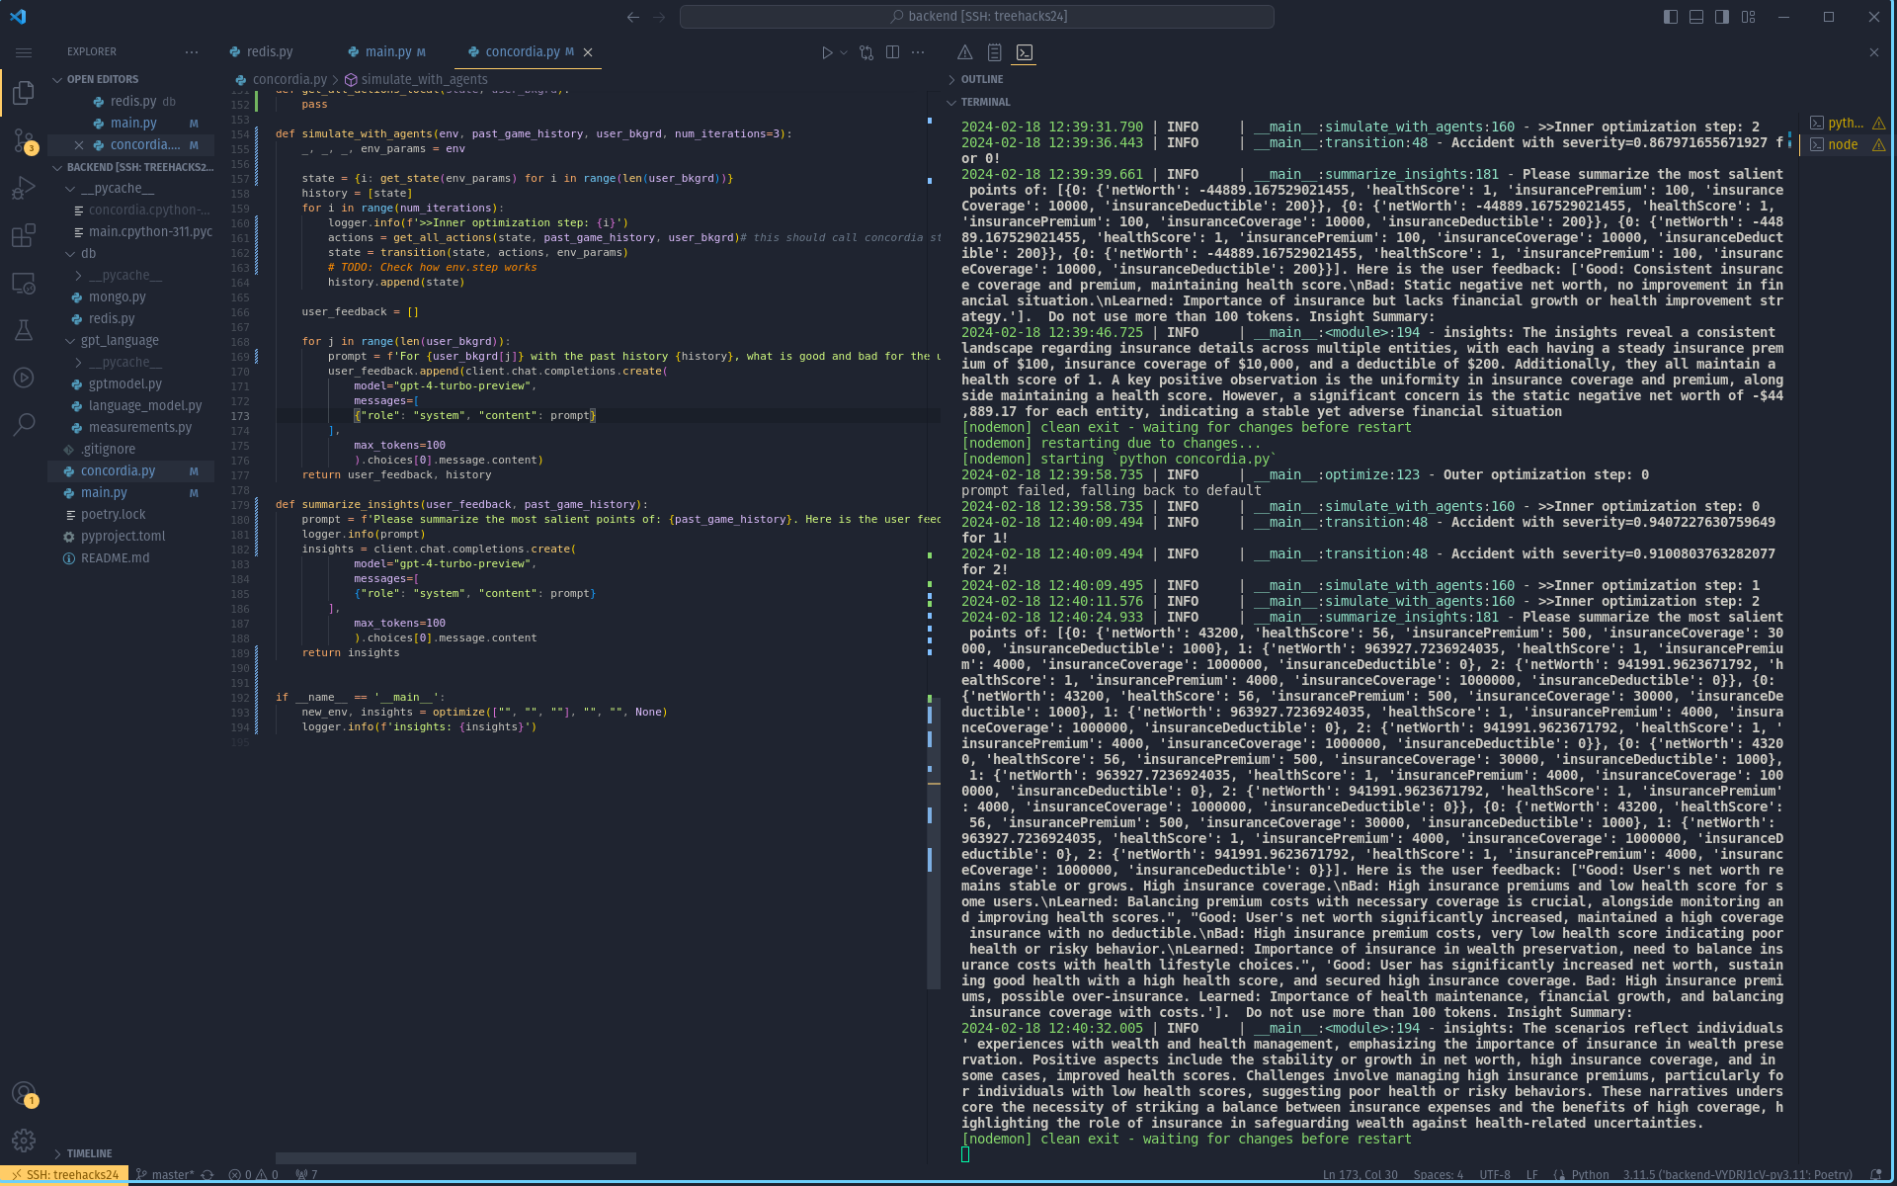This screenshot has width=1897, height=1186.
Task: Open Search magnifier in activity bar
Action: click(x=24, y=425)
